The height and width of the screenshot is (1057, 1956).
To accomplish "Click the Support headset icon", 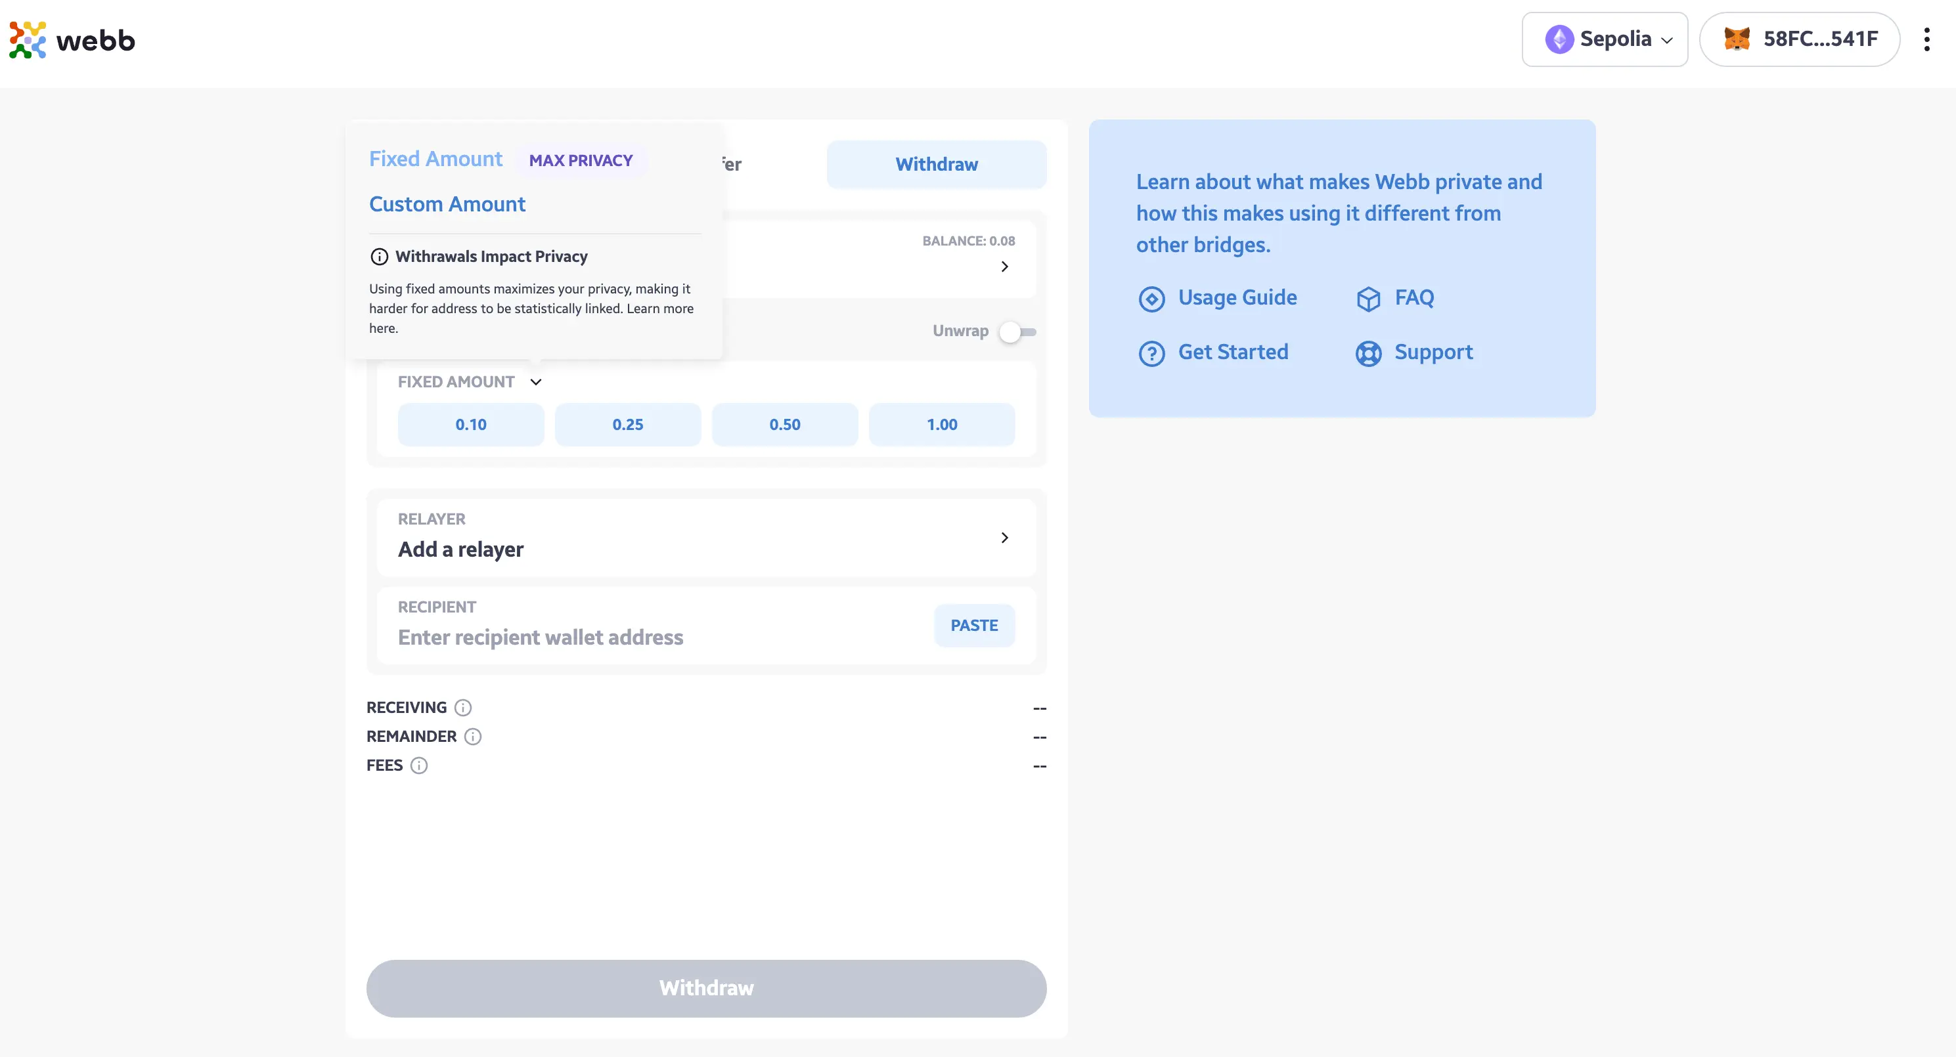I will pos(1367,351).
